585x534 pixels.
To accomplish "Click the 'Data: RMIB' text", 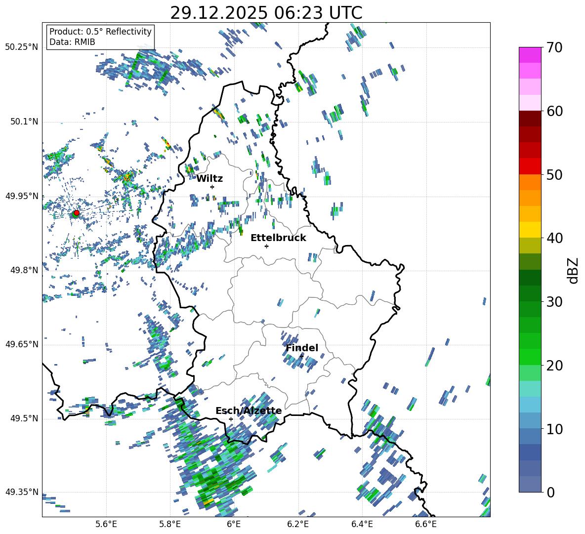I will [72, 42].
